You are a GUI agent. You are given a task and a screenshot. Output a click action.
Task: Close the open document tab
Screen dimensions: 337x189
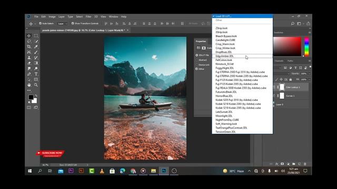pos(127,30)
